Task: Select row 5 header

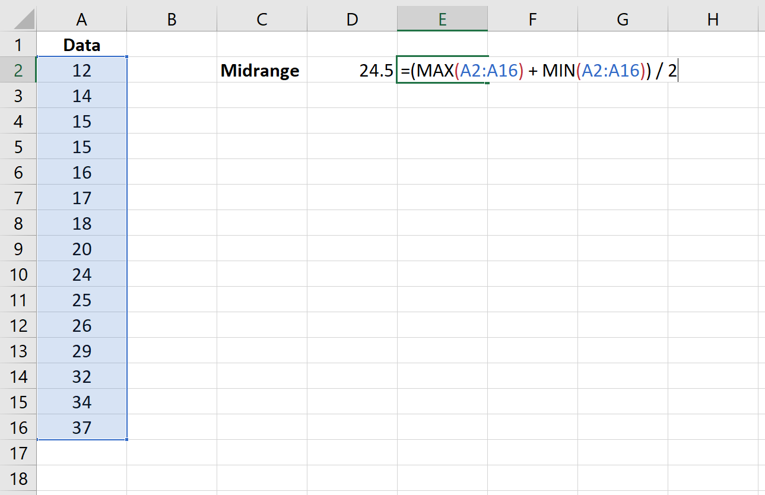Action: (x=18, y=147)
